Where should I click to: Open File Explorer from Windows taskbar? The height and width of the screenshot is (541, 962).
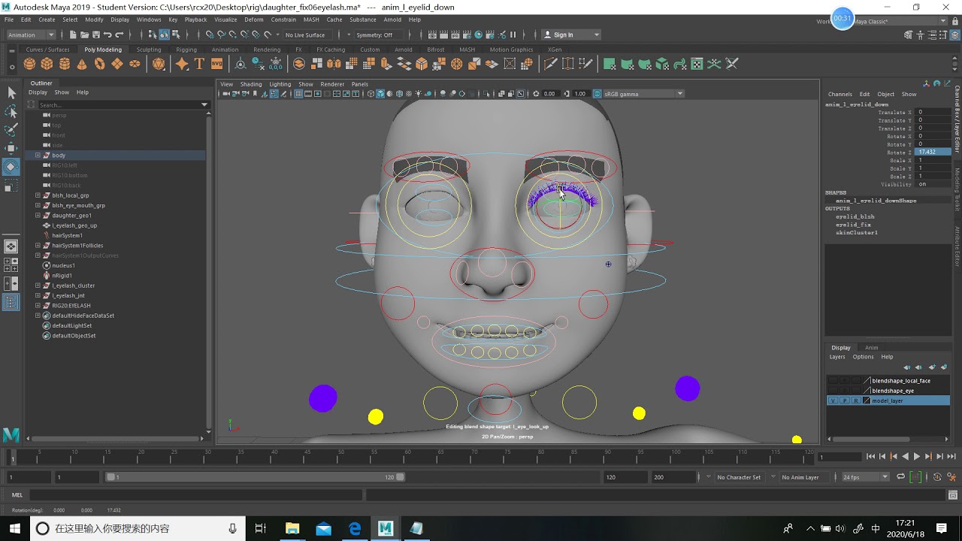point(292,528)
